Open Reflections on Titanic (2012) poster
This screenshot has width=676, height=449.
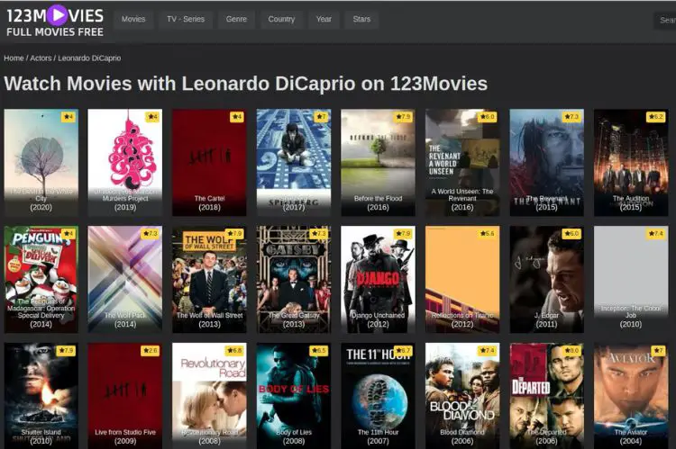coord(462,279)
